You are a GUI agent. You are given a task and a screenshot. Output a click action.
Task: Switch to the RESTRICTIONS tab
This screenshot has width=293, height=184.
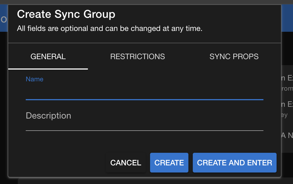click(137, 56)
